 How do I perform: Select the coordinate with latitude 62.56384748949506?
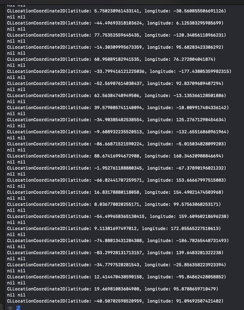click(116, 96)
